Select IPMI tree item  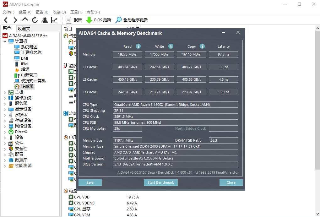(x=22, y=64)
